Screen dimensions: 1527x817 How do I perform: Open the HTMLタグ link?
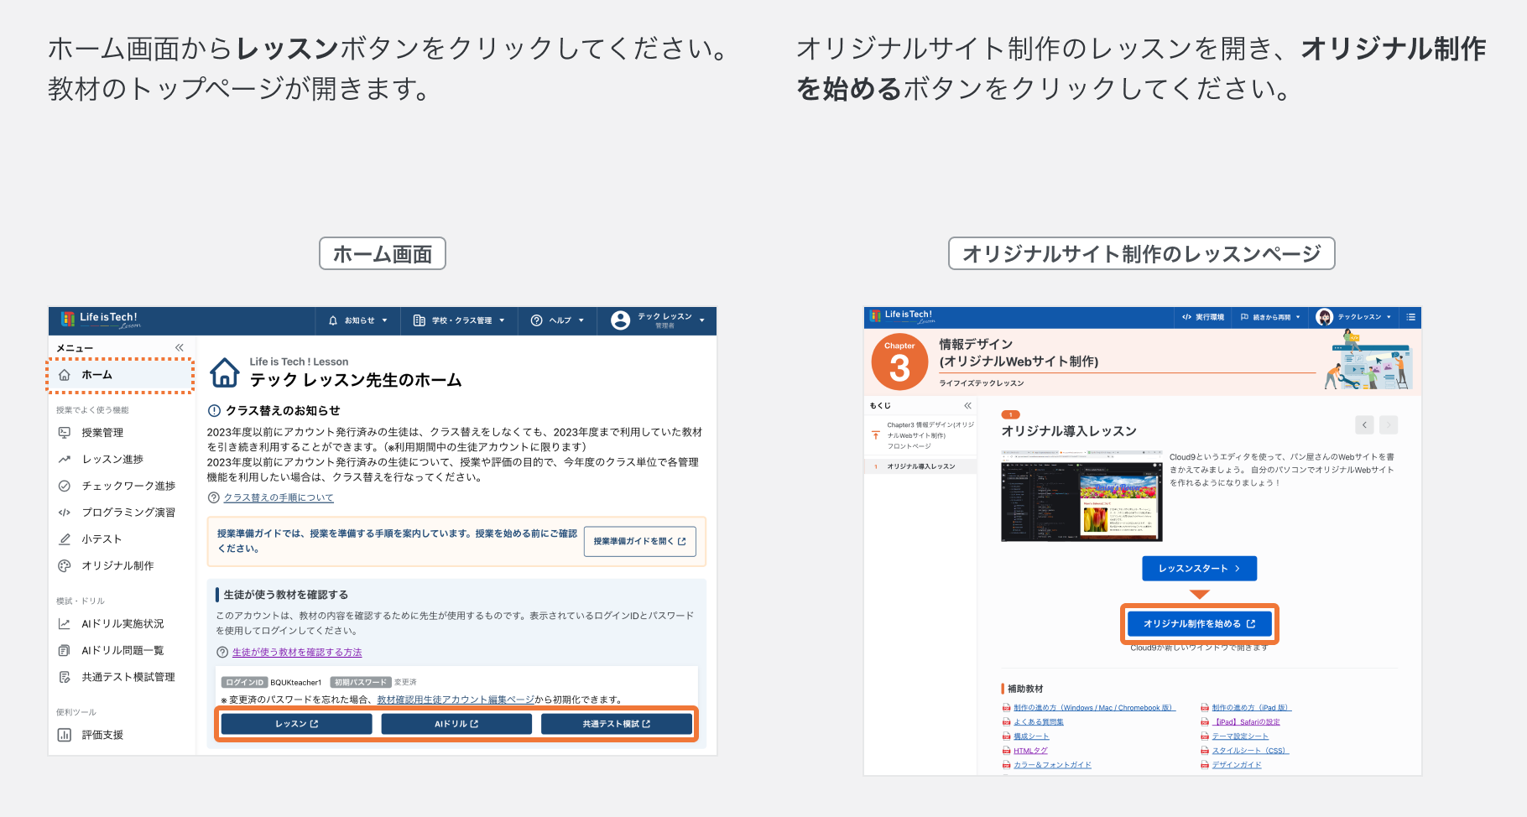point(1030,751)
